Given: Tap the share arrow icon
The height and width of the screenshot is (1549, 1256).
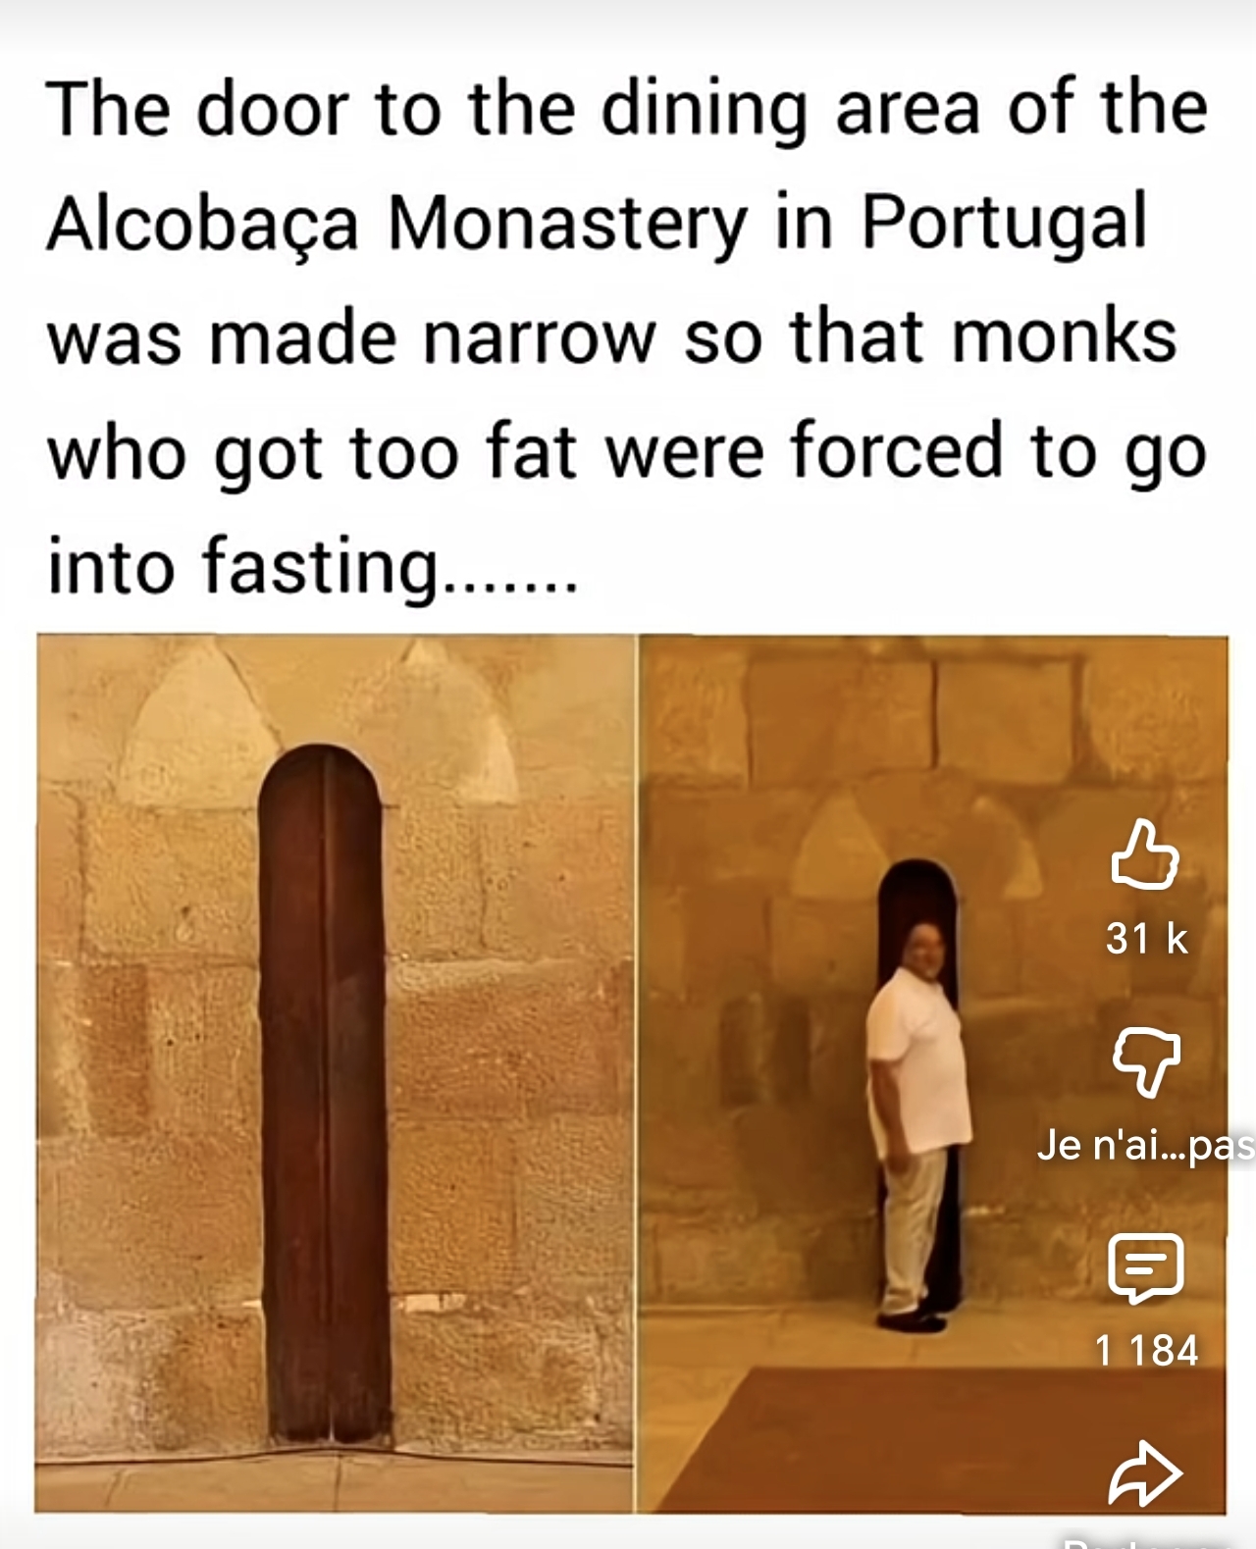Looking at the screenshot, I should [1145, 1472].
